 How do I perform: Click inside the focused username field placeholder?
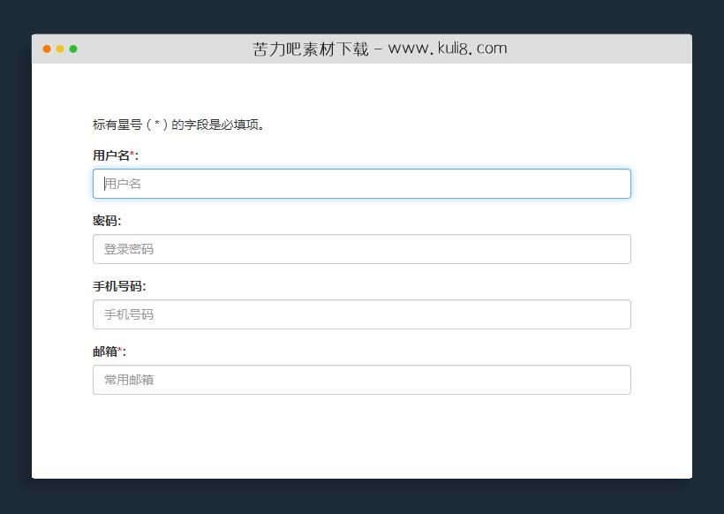pyautogui.click(x=124, y=184)
